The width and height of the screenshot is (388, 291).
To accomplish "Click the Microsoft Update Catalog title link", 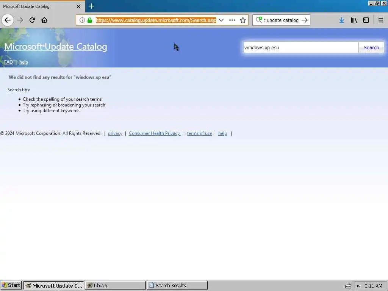I will coord(56,47).
